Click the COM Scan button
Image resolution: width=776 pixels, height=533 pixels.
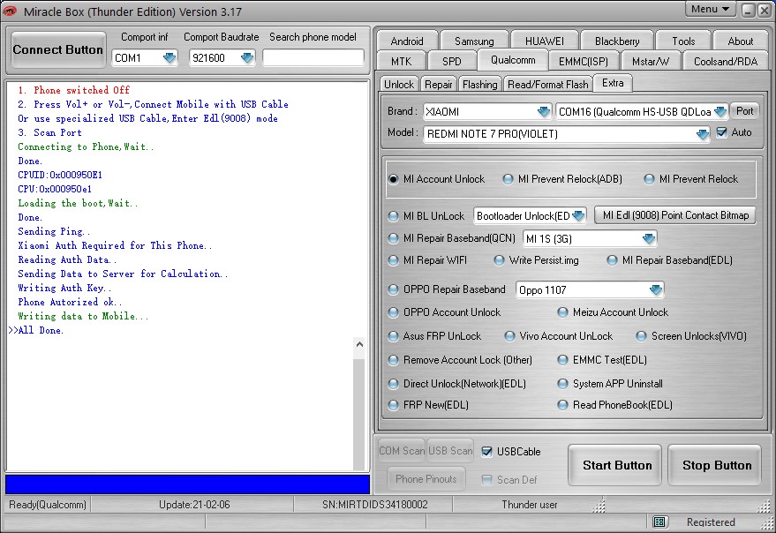point(402,451)
